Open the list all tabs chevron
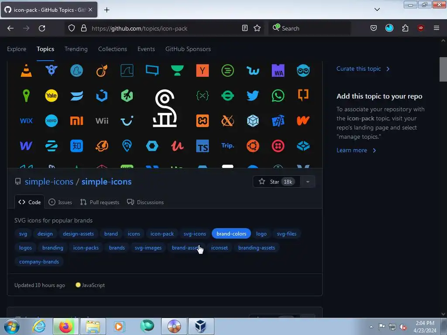This screenshot has width=447, height=335. pos(377,10)
